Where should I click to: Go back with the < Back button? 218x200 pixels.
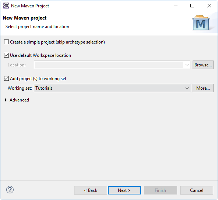pos(91,190)
